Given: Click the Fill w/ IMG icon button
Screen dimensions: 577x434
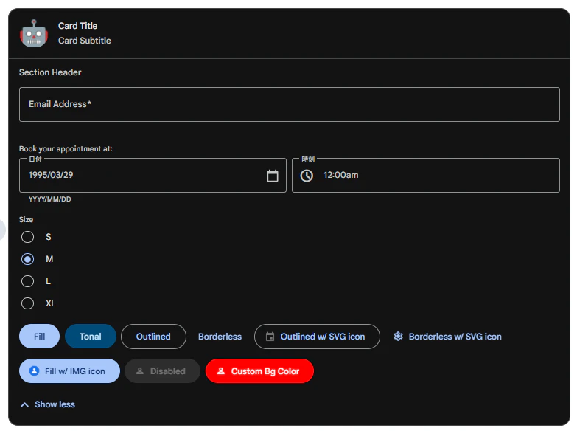Looking at the screenshot, I should (69, 371).
